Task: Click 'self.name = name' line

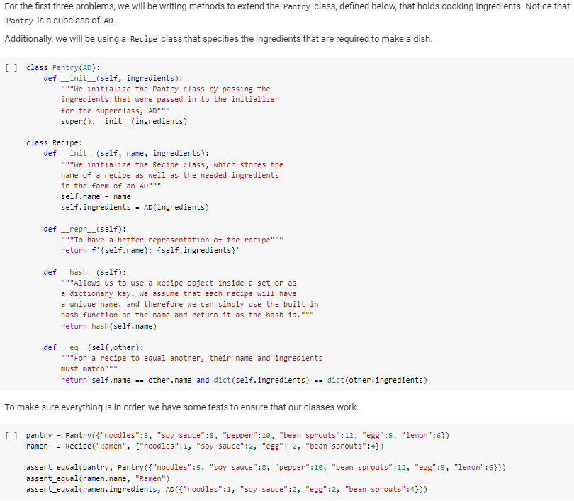Action: coord(96,196)
